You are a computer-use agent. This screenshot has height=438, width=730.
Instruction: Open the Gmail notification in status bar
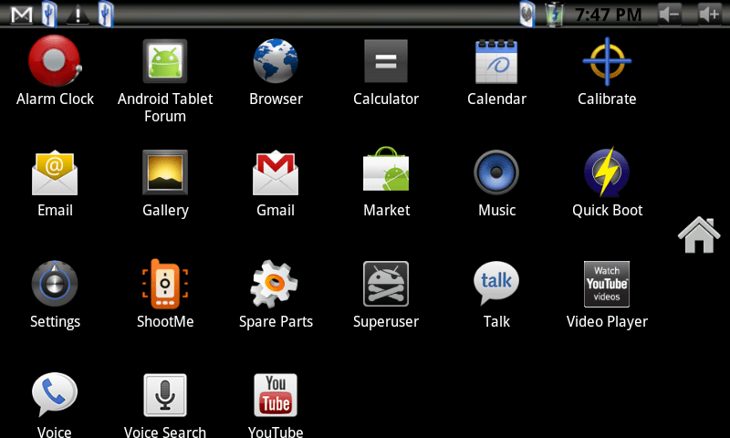22,15
